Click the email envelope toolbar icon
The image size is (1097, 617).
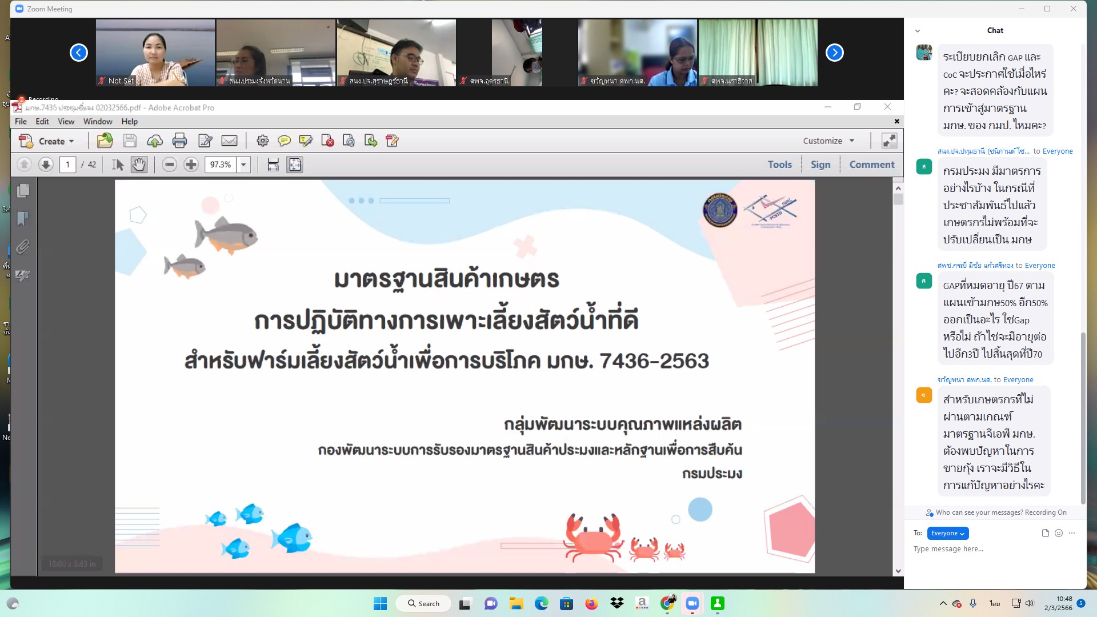click(x=229, y=141)
